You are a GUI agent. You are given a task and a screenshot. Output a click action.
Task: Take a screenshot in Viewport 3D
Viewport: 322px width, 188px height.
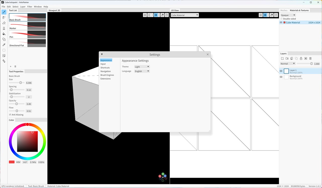(145, 15)
